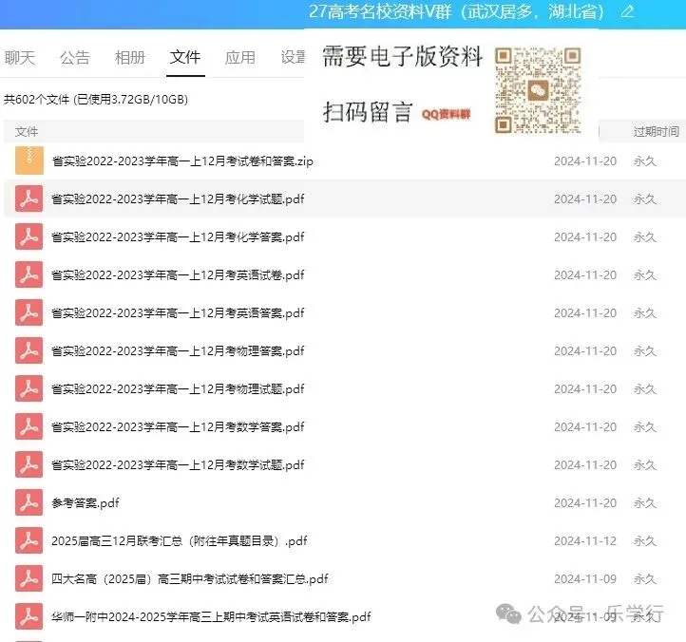Open the 相册 tab
The image size is (686, 642).
coord(130,57)
